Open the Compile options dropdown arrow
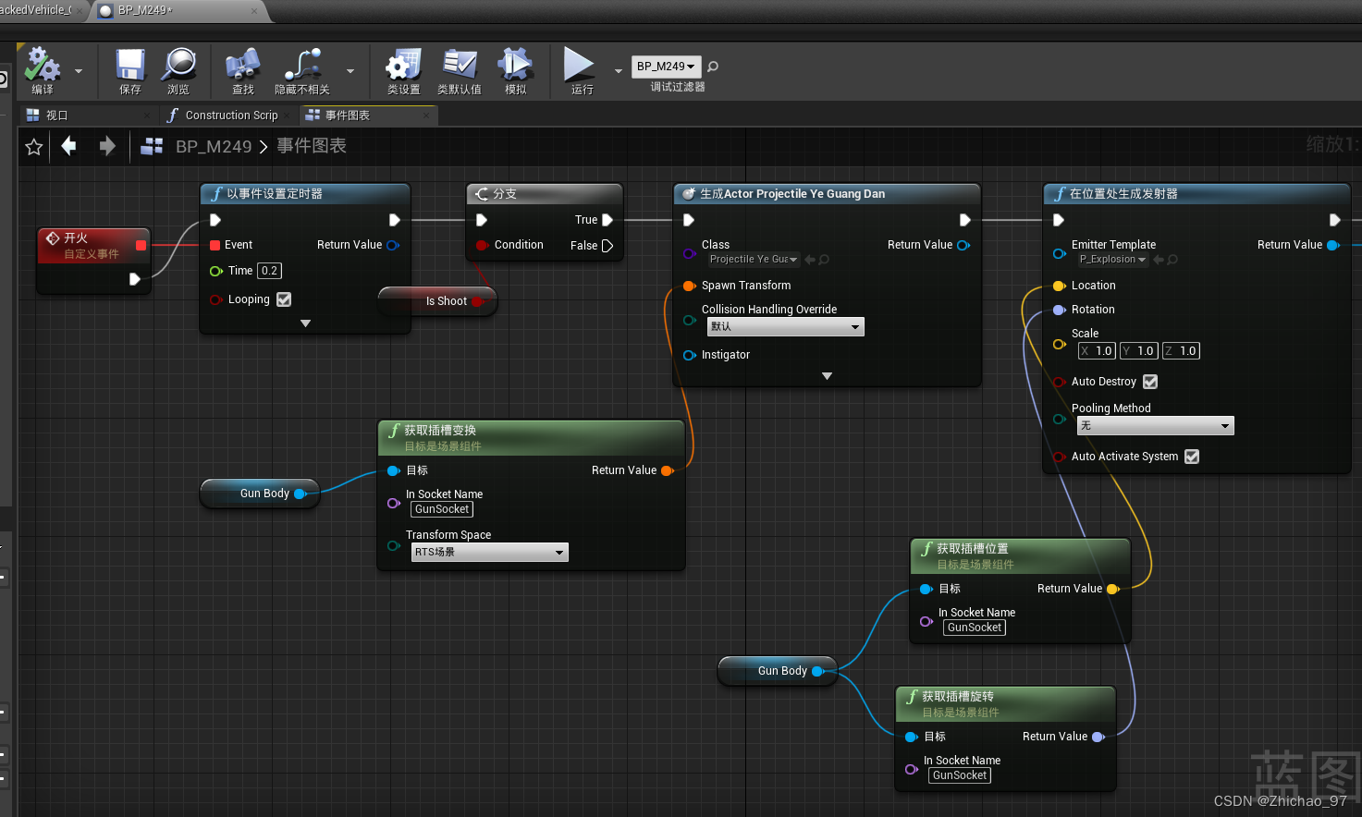This screenshot has width=1362, height=817. (x=79, y=71)
